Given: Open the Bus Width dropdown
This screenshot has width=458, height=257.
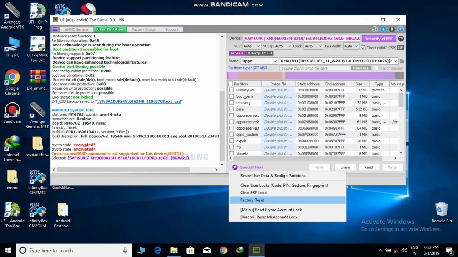Looking at the screenshot, I should point(351,46).
